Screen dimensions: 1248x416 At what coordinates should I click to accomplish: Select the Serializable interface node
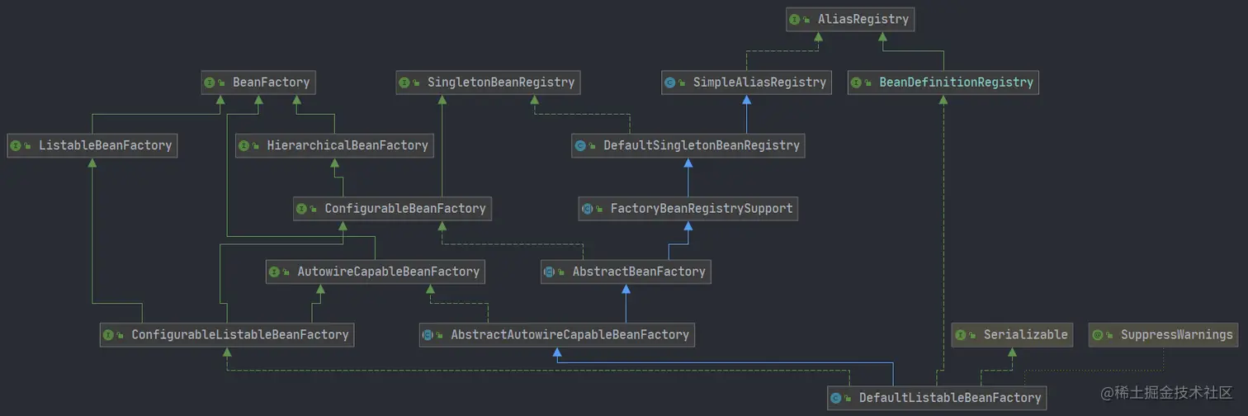click(1012, 334)
